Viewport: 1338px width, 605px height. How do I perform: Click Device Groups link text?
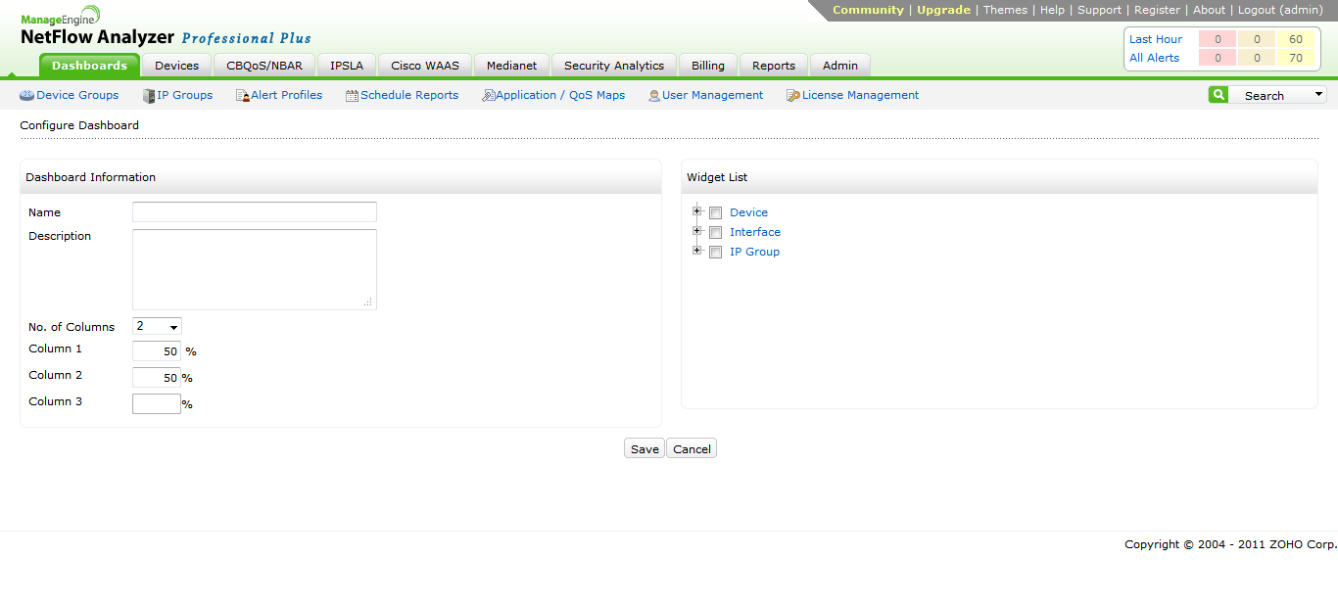coord(77,95)
